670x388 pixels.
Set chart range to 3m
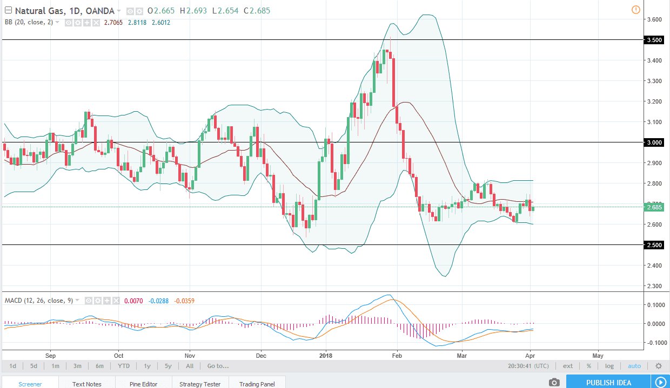[x=77, y=366]
